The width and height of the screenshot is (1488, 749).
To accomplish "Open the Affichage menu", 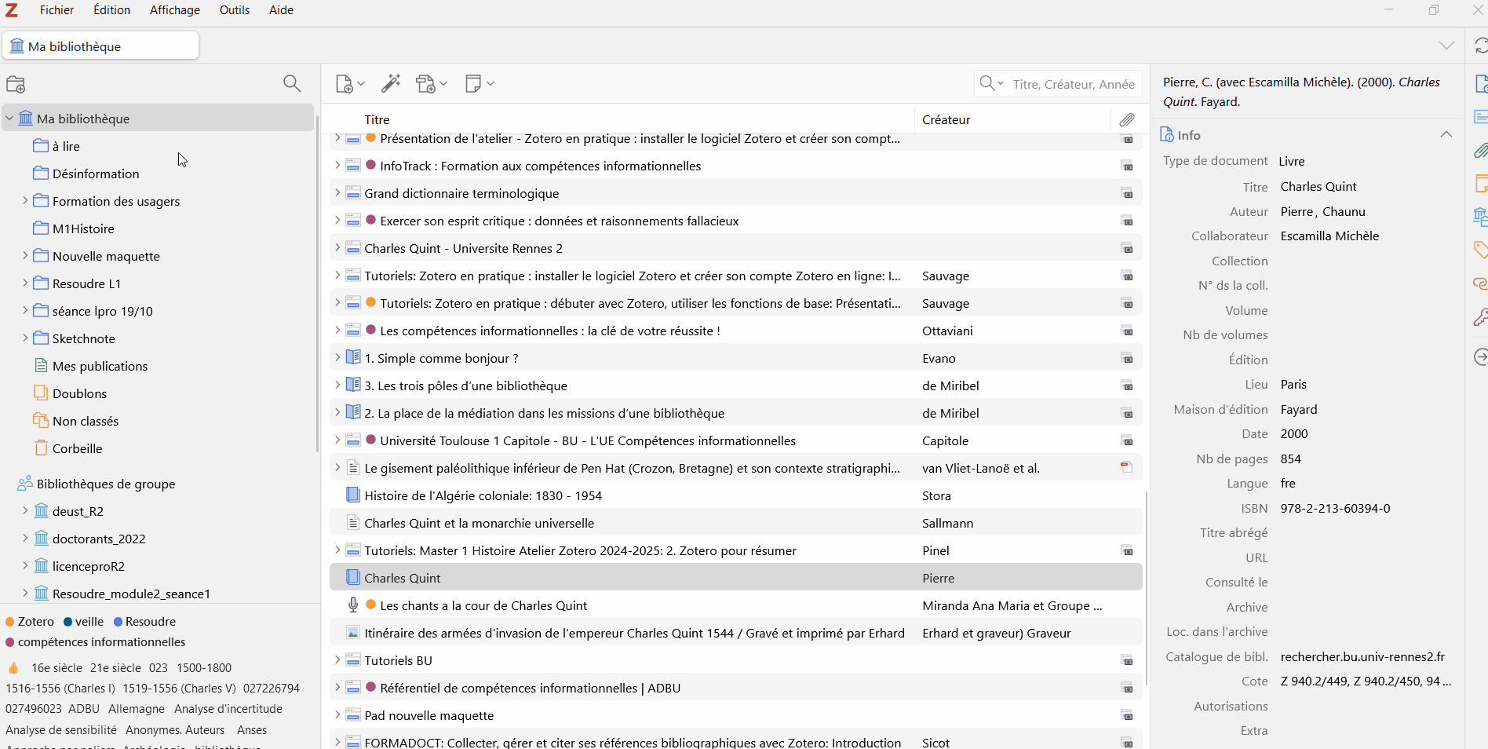I will pos(174,10).
